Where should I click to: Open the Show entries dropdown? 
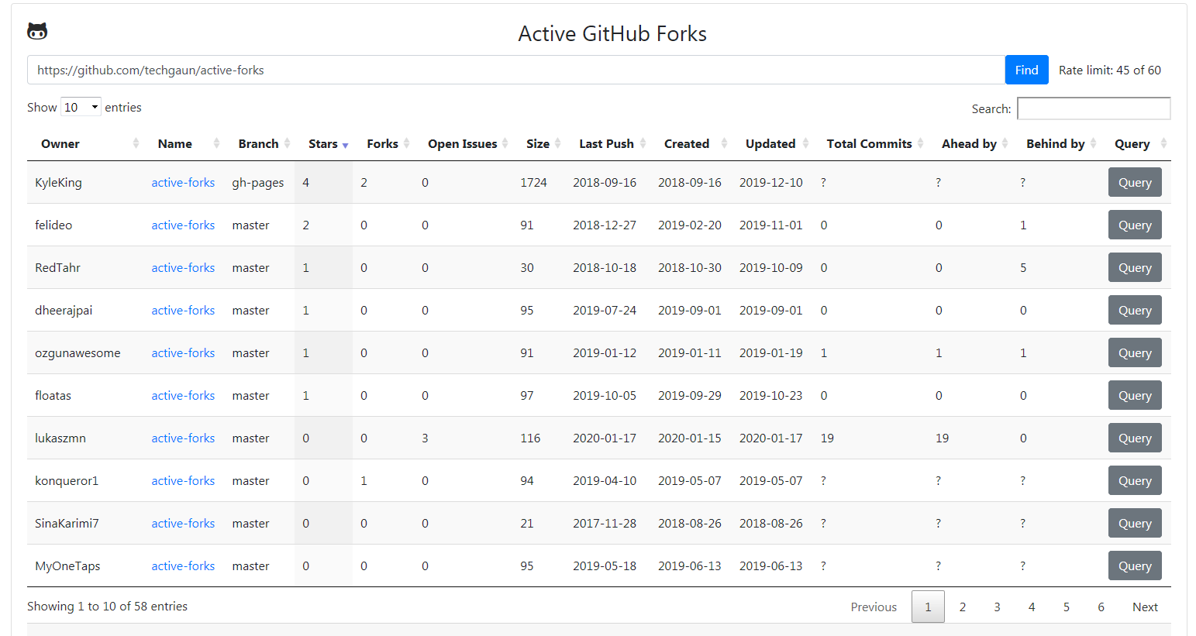click(x=81, y=107)
